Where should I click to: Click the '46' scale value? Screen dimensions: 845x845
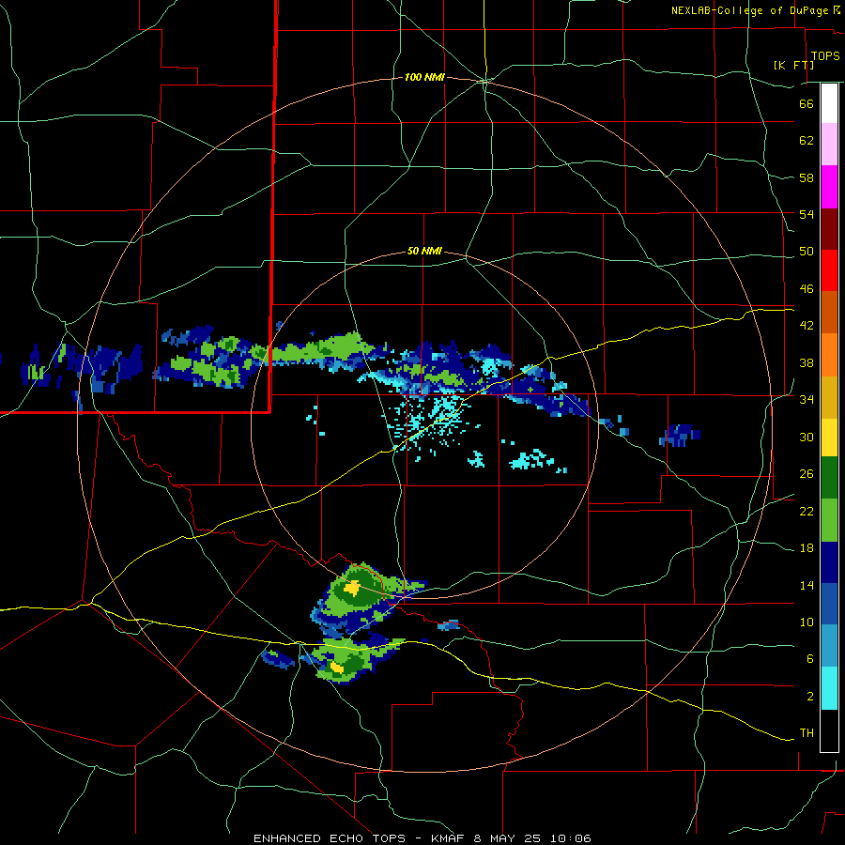807,289
